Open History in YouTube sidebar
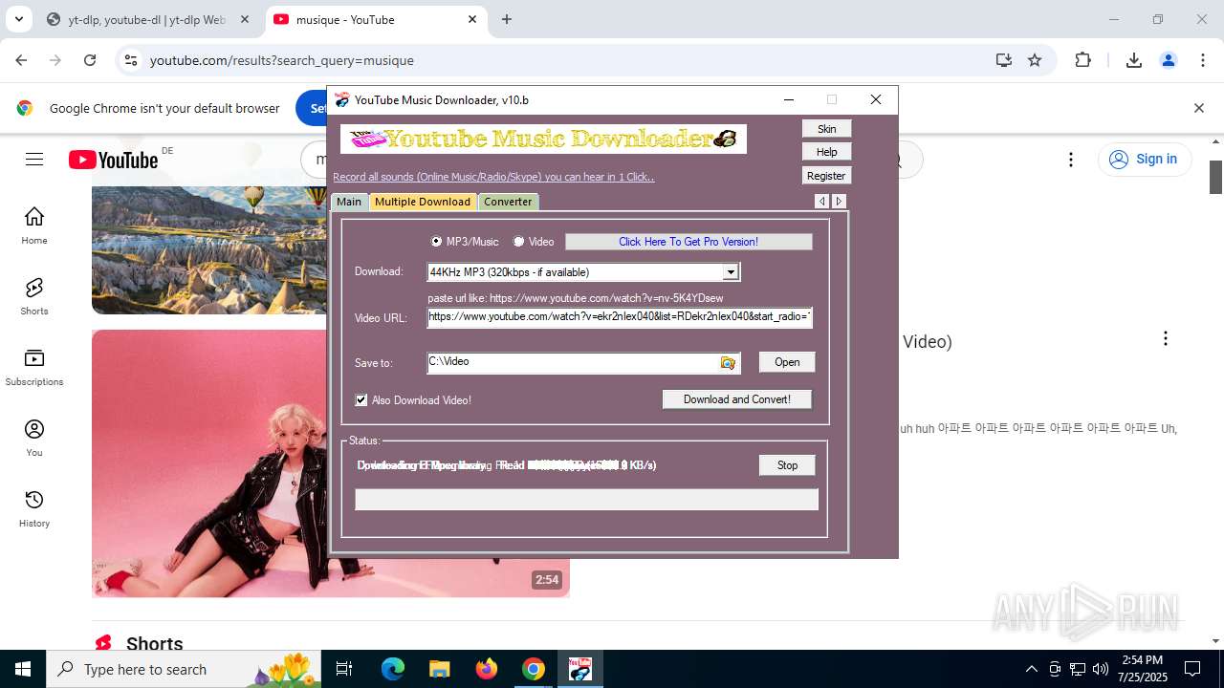This screenshot has height=688, width=1224. (x=34, y=509)
